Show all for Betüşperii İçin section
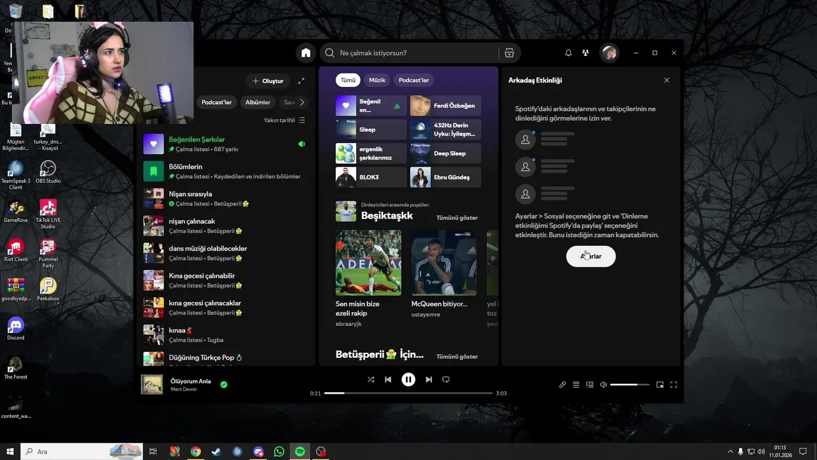The width and height of the screenshot is (817, 460). point(457,356)
